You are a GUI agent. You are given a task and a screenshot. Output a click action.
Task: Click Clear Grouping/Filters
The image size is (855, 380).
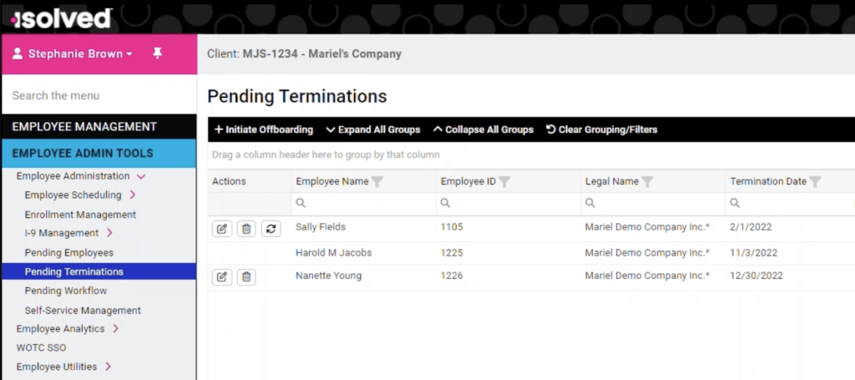pos(602,129)
